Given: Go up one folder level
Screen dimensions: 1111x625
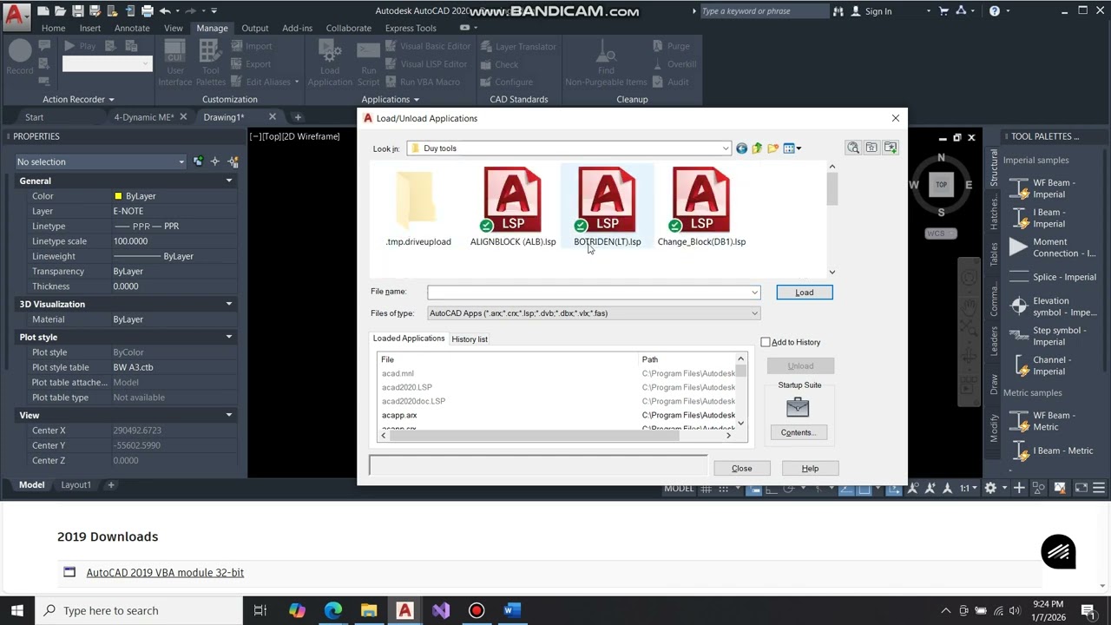Looking at the screenshot, I should coord(757,148).
